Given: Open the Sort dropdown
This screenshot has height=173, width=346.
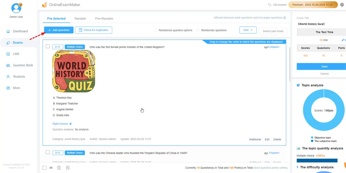Looking at the screenshot, I should pyautogui.click(x=248, y=30).
